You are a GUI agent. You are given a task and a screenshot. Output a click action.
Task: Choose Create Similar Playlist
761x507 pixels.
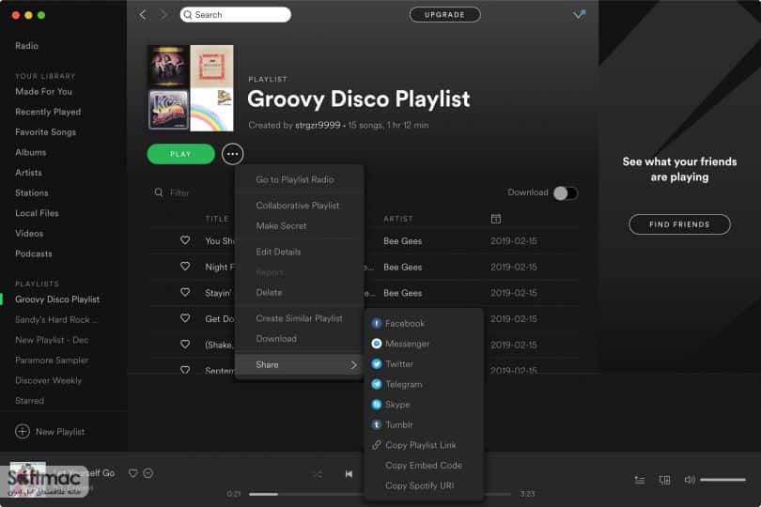click(x=299, y=318)
